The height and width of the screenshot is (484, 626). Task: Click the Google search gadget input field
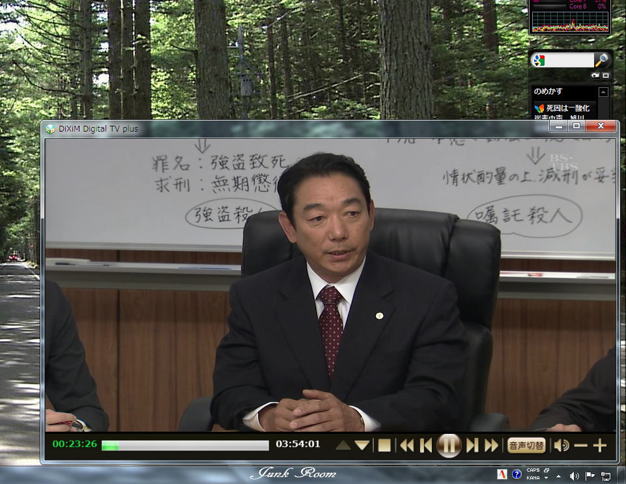[570, 61]
